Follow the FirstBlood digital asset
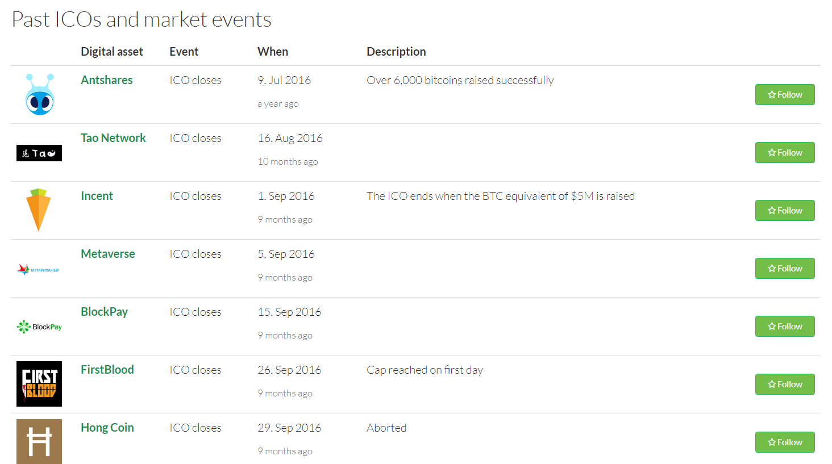The image size is (832, 464). pos(785,384)
